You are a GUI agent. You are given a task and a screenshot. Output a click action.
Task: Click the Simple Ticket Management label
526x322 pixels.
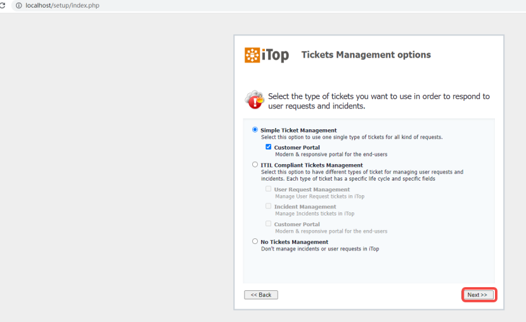coord(298,130)
